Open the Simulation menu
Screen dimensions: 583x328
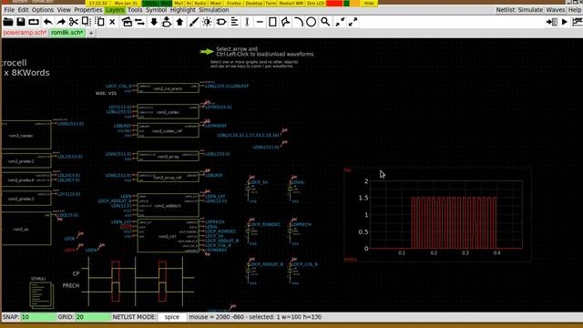coord(214,10)
